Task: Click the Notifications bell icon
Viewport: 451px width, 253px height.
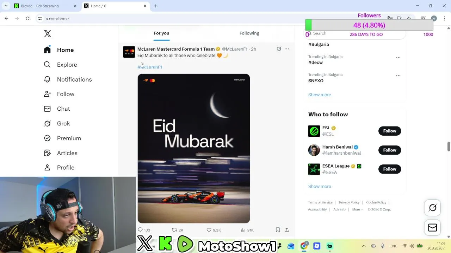Action: (x=47, y=79)
